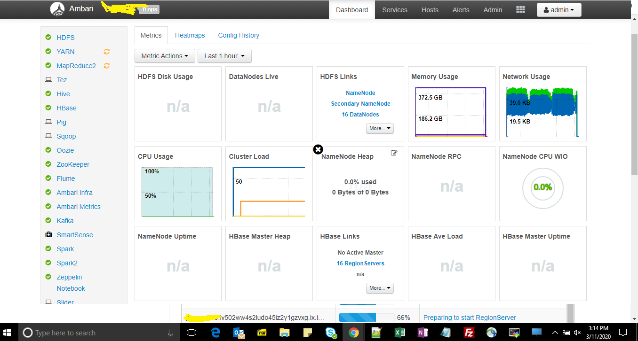Open the 16 DataNodes link
The width and height of the screenshot is (638, 341).
click(x=360, y=114)
